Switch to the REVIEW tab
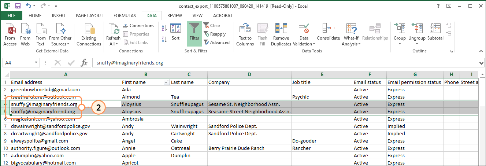This screenshot has height=166, width=486. pos(175,15)
